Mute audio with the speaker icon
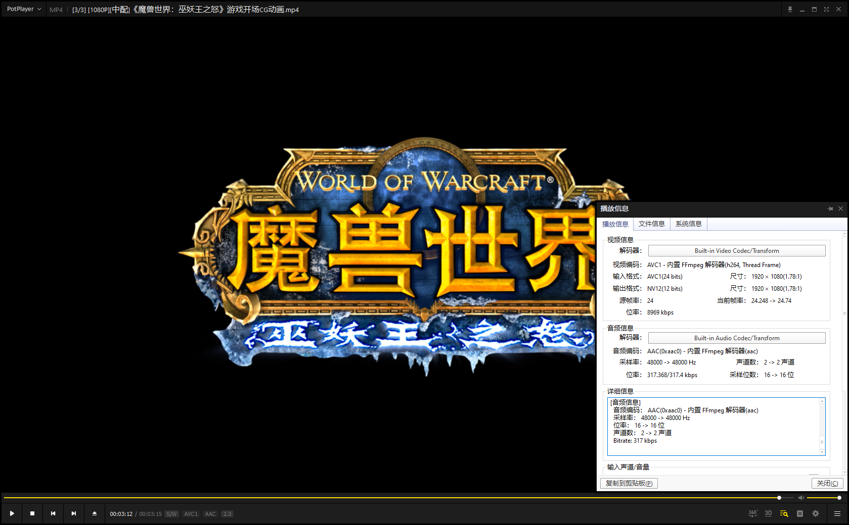This screenshot has width=849, height=525. (801, 498)
